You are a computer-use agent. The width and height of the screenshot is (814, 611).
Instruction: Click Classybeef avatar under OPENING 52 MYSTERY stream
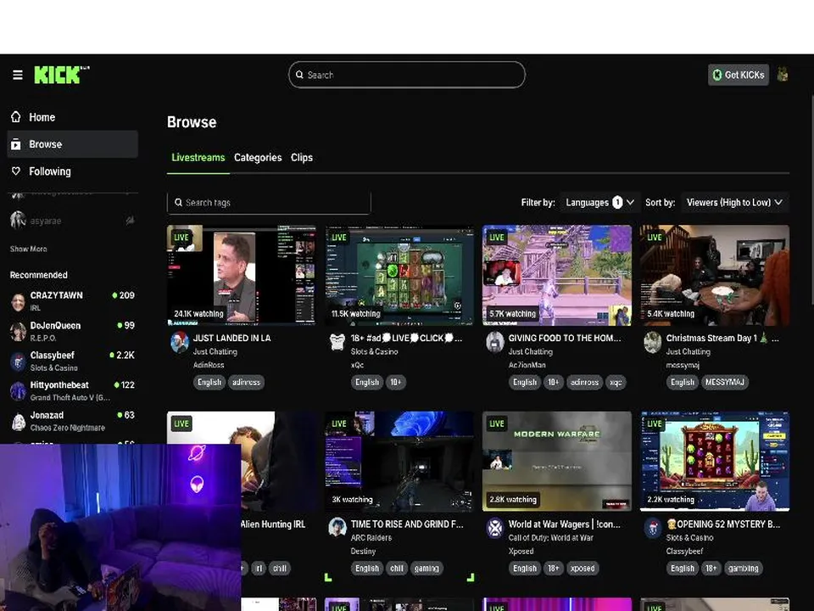click(x=653, y=527)
